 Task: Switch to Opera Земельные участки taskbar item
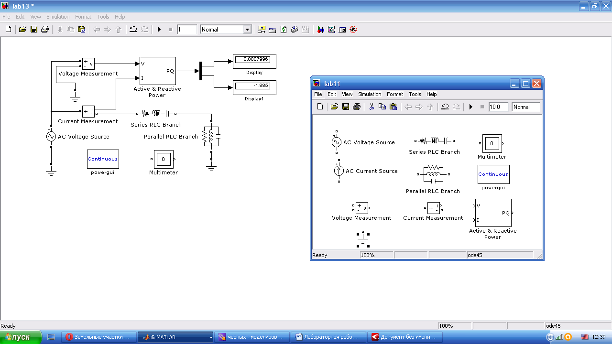(x=98, y=337)
